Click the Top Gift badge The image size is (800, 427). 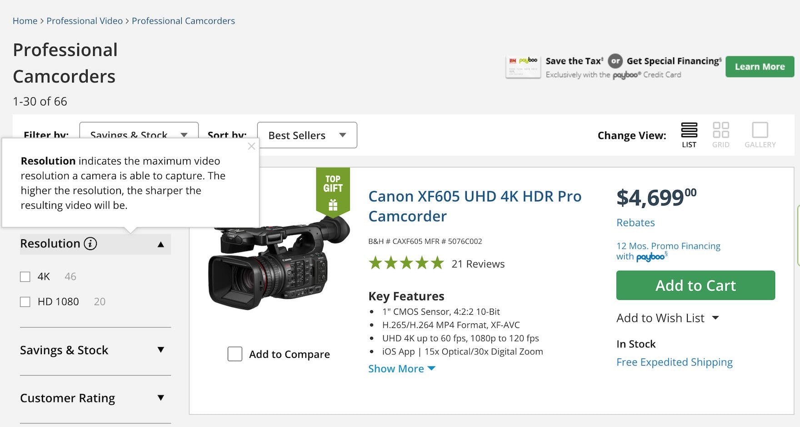coord(333,191)
